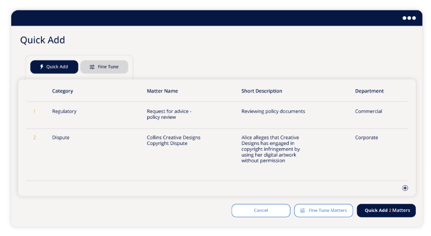This screenshot has width=431, height=236.
Task: Select row number 1
Action: click(x=34, y=112)
